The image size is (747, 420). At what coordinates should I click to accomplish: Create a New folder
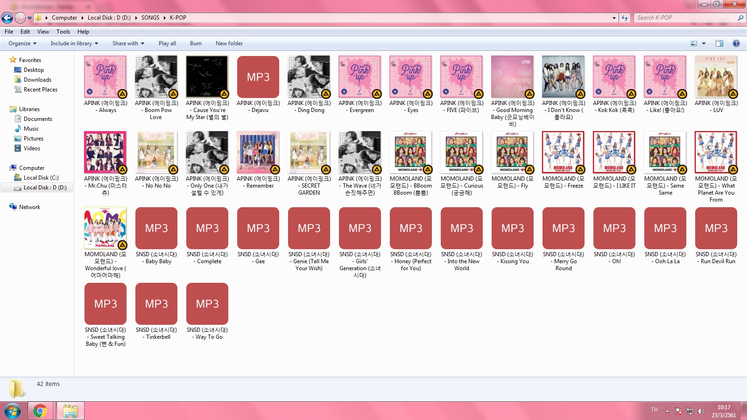point(229,43)
